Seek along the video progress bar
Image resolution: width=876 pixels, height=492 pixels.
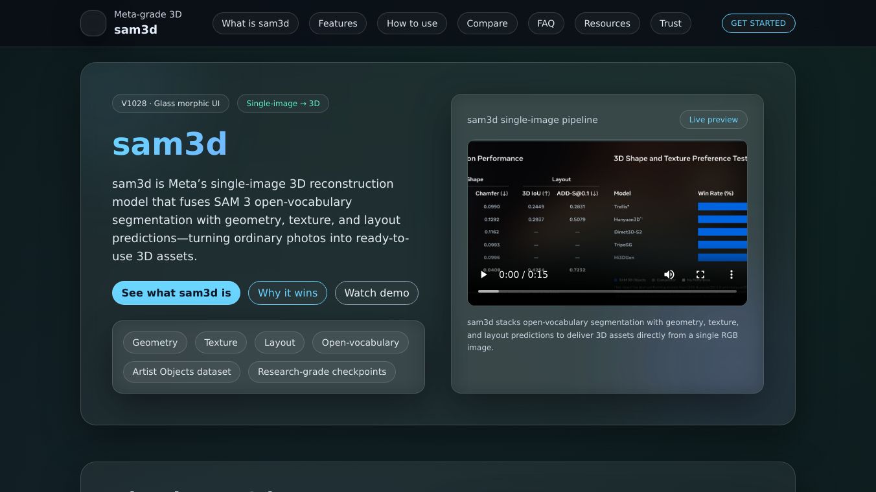pyautogui.click(x=607, y=291)
